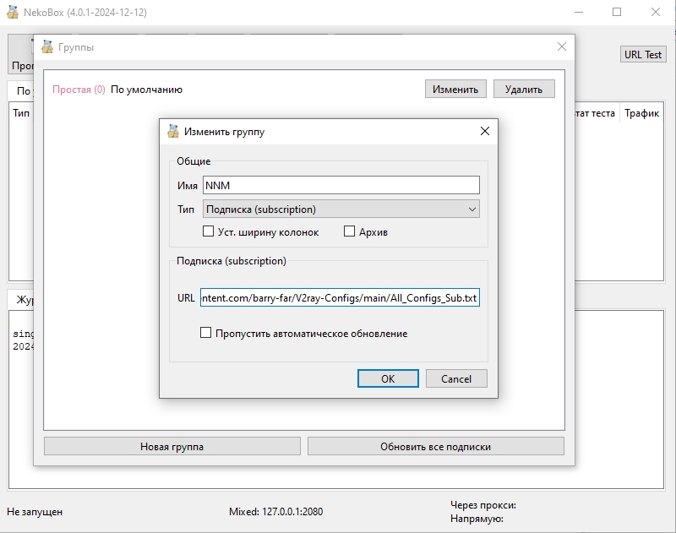Click the Изменить группу dialog icon

[172, 132]
